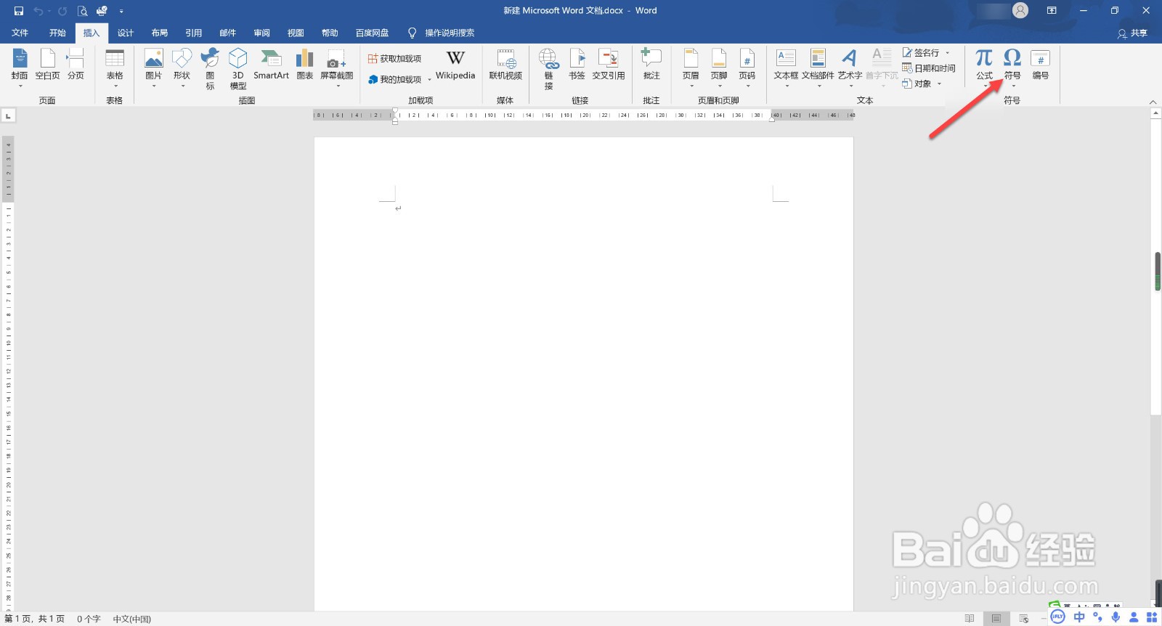Collapse the ribbon with the chevron
Viewport: 1162px width, 626px height.
[x=1153, y=102]
